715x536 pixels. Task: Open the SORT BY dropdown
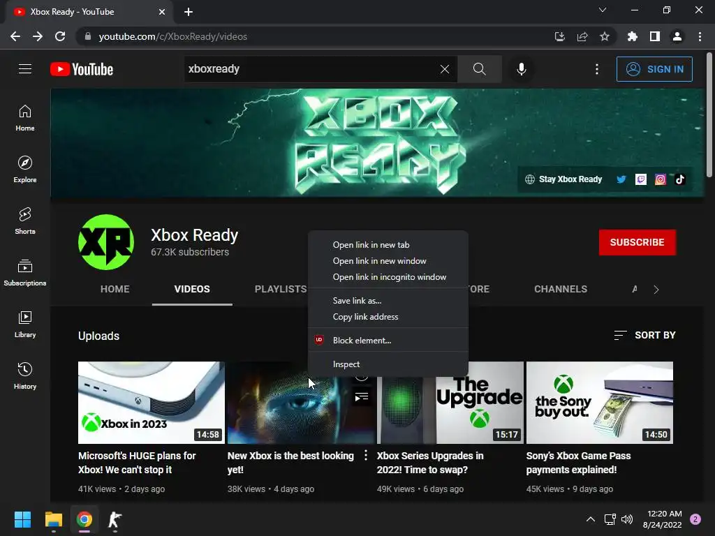[644, 335]
